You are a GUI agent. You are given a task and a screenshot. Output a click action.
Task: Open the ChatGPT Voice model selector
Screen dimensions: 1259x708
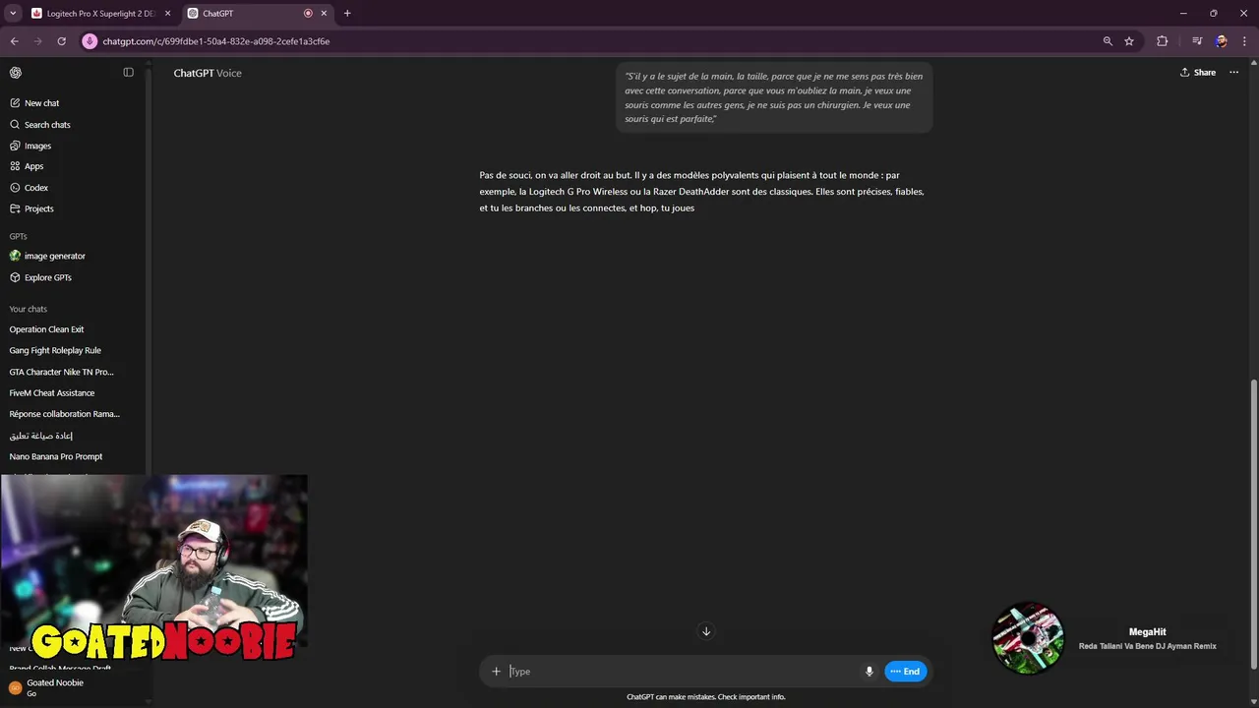(x=208, y=73)
